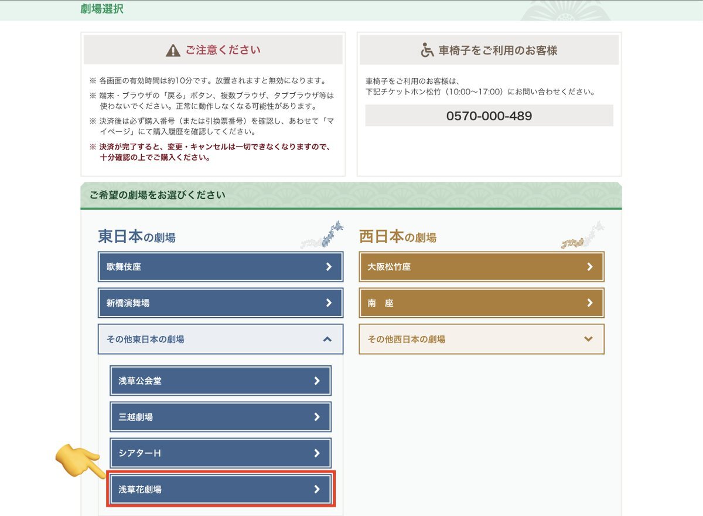Click the western Japan map icon
703x516 pixels.
pos(582,235)
